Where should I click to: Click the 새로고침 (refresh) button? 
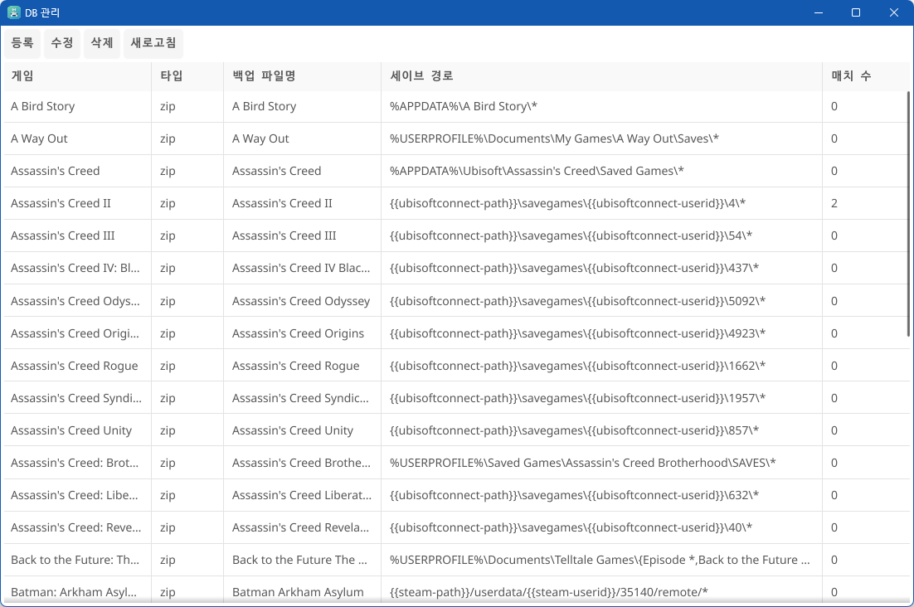click(x=153, y=43)
